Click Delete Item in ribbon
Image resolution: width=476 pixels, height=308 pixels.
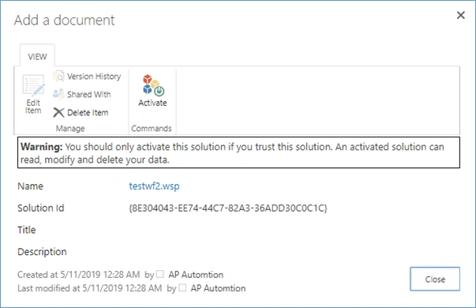pos(81,113)
